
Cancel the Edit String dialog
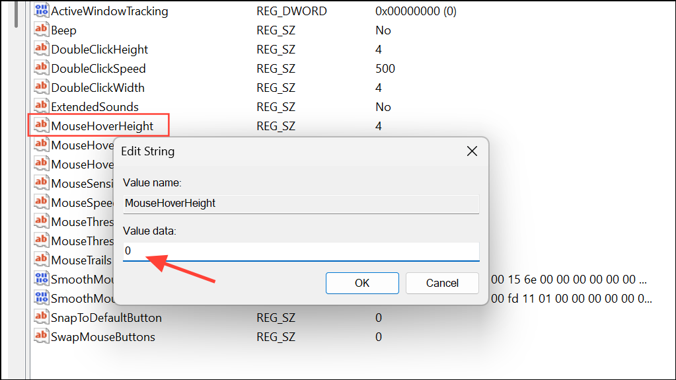coord(442,283)
